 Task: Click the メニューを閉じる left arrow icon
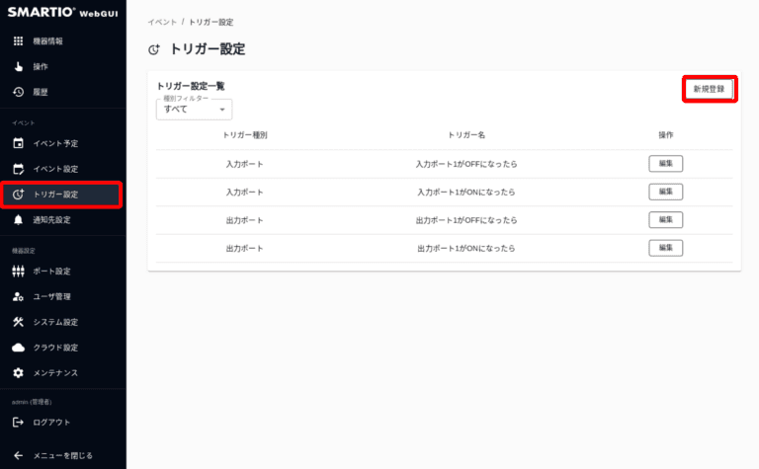point(18,455)
